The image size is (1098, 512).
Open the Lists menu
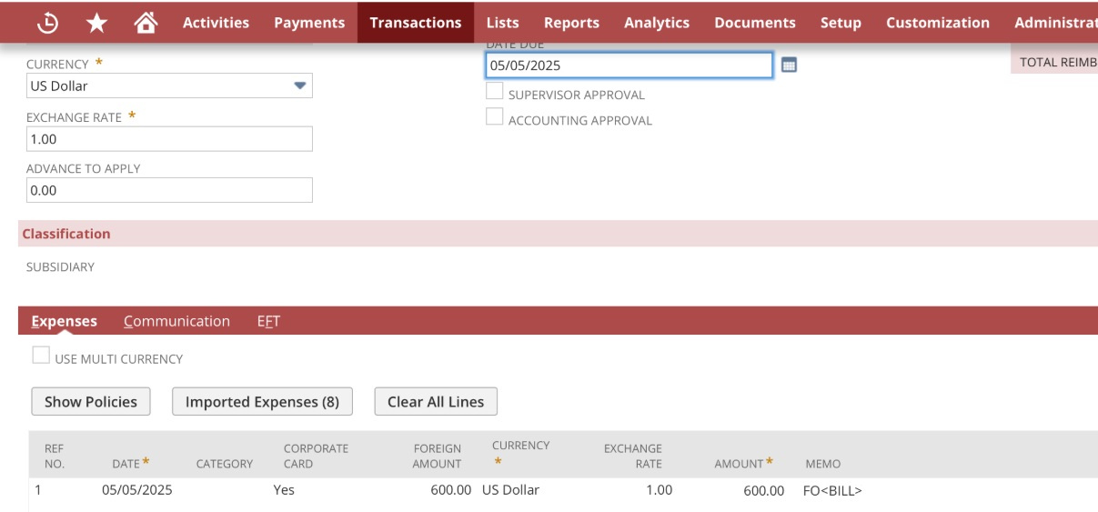(x=503, y=23)
